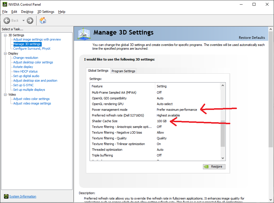Collapse the Video tree node
The height and width of the screenshot is (203, 274).
pos(5,95)
